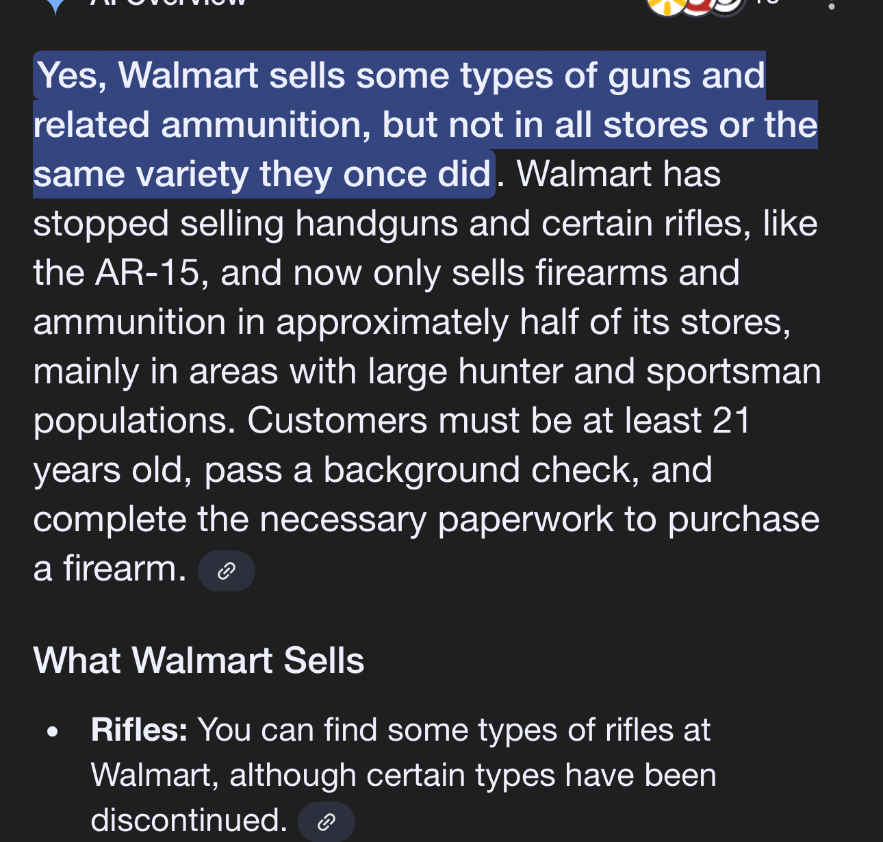
Task: Tap the red source favicon
Action: (697, 5)
